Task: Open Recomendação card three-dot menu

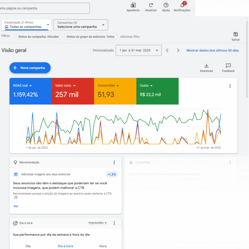Action: pos(114,162)
